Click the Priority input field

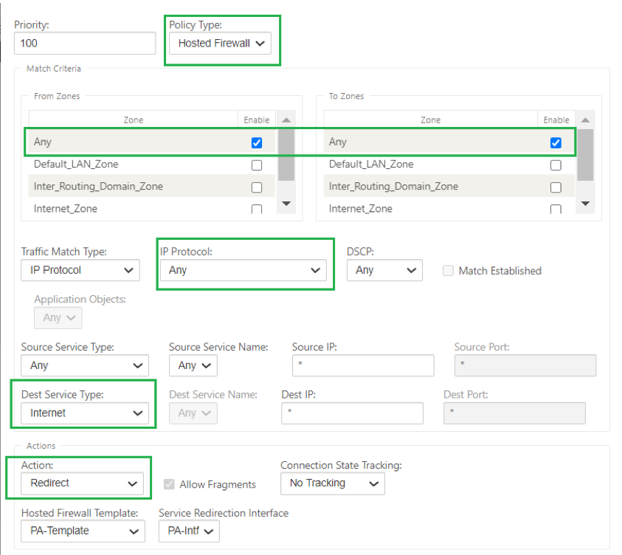coord(85,44)
